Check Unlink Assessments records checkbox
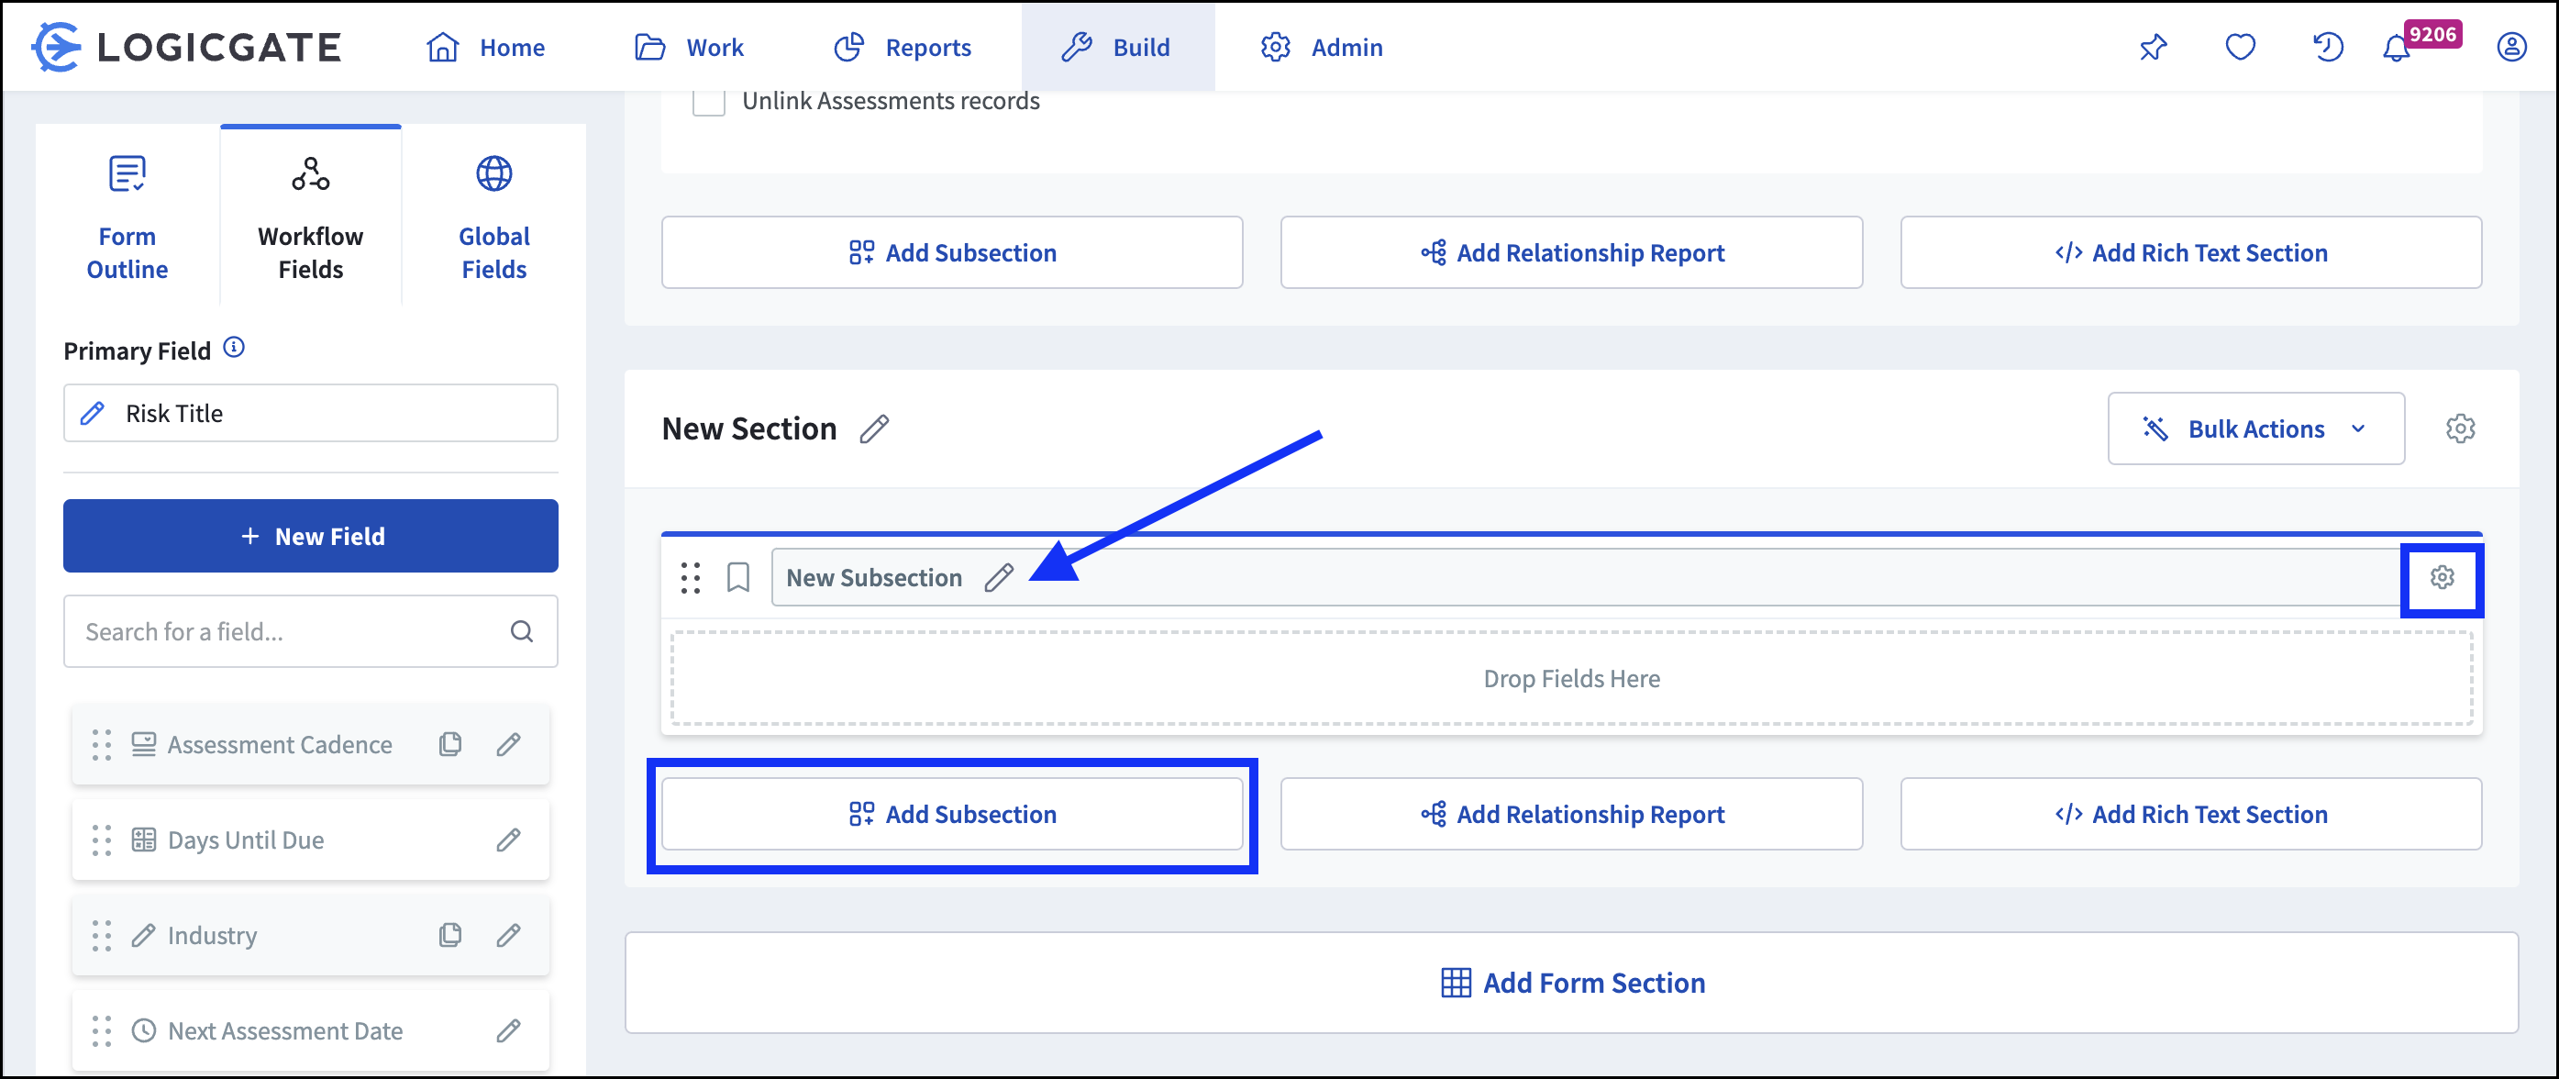The image size is (2559, 1079). (708, 100)
